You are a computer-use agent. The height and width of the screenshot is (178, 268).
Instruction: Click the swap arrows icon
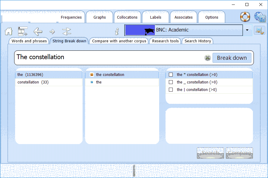click(66, 31)
